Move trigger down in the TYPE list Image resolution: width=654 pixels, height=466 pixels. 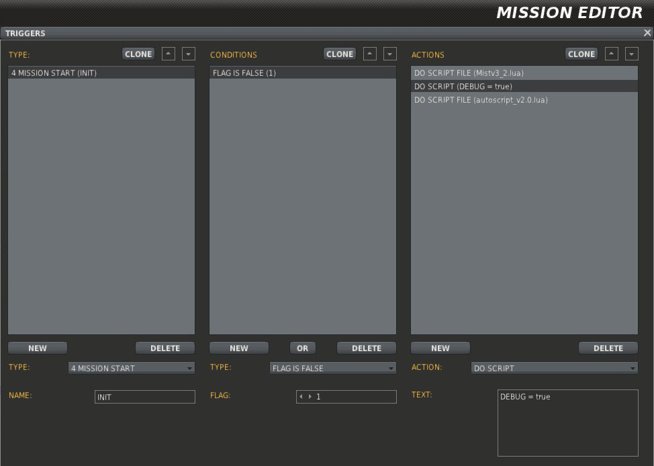[x=189, y=54]
